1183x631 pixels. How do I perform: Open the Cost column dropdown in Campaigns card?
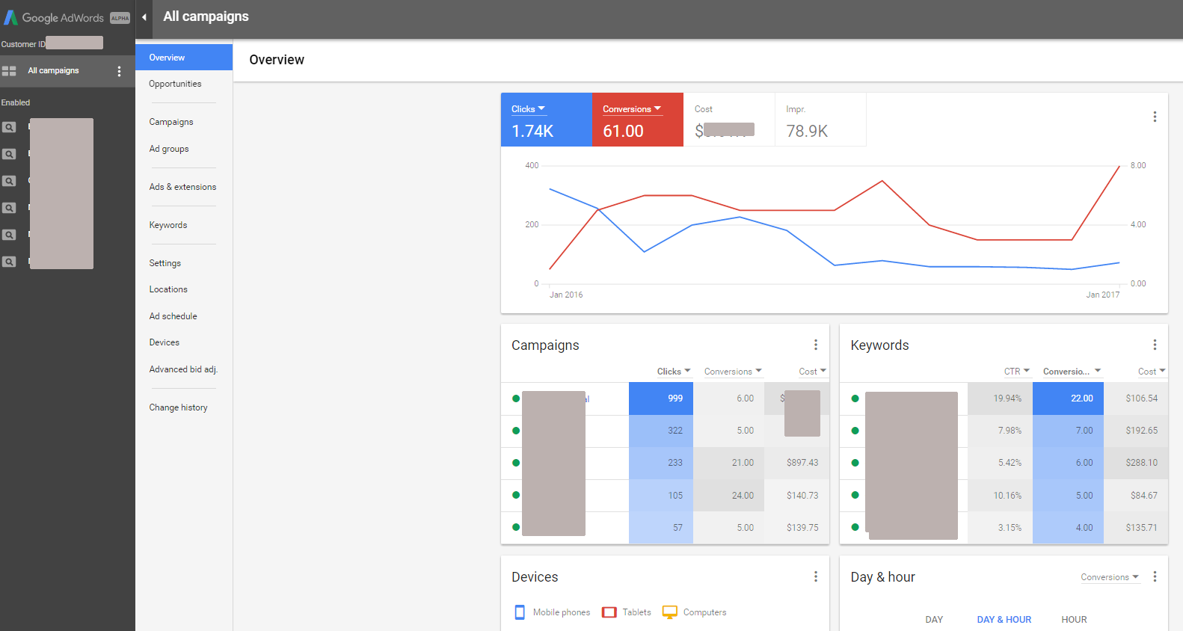click(x=813, y=372)
